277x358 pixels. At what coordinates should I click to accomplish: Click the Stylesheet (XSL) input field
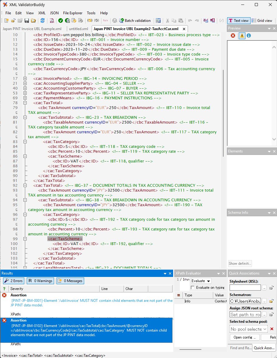pyautogui.click(x=245, y=288)
